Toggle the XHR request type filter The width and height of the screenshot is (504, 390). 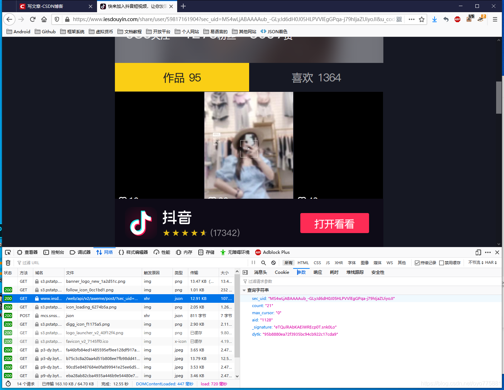pos(339,263)
